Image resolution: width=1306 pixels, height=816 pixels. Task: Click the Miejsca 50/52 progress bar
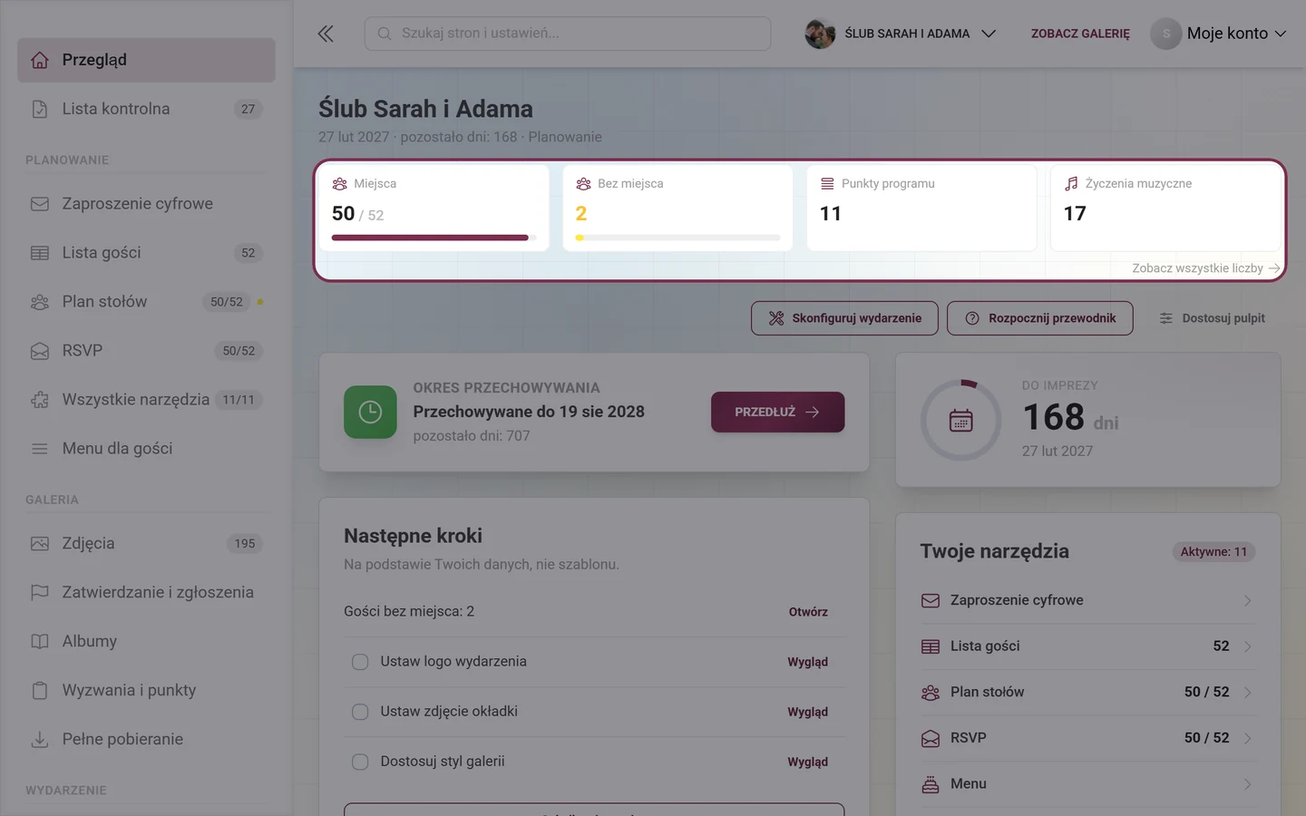point(434,238)
